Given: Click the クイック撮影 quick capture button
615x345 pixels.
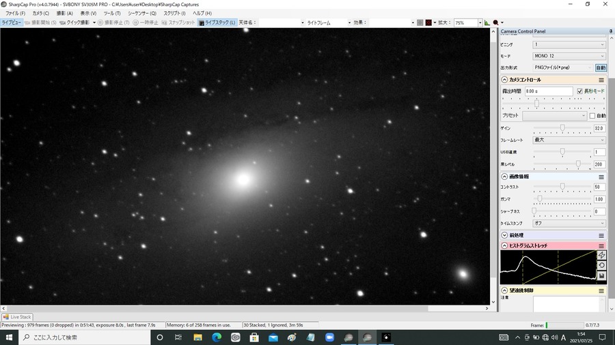Looking at the screenshot, I should [75, 22].
